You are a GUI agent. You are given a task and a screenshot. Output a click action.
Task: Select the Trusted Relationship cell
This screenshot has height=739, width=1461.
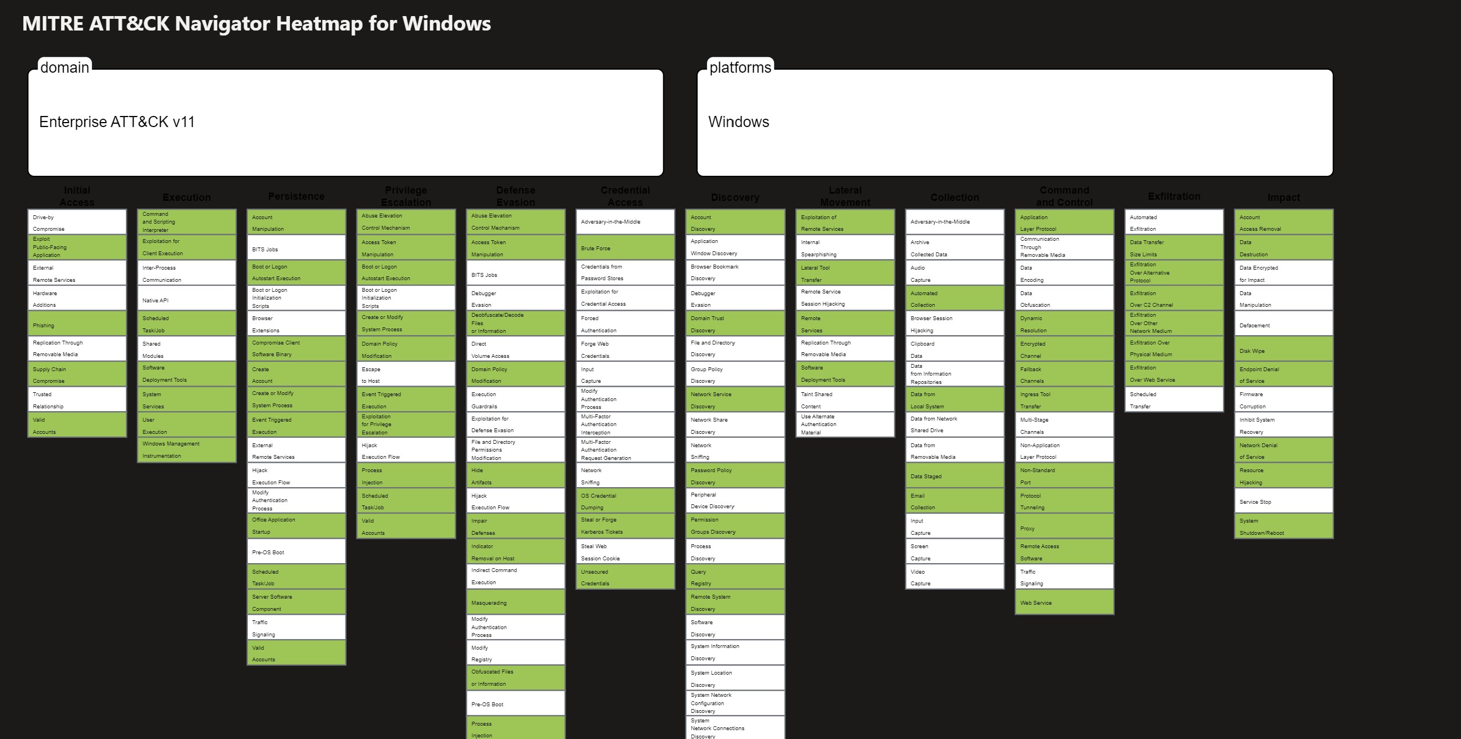point(77,399)
